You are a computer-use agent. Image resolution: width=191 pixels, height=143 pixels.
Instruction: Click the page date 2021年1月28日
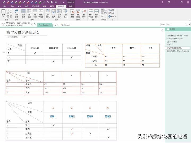point(12,37)
